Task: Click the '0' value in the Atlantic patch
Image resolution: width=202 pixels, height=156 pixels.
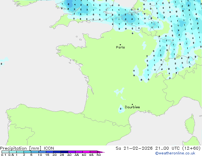Action: click(x=1, y=64)
